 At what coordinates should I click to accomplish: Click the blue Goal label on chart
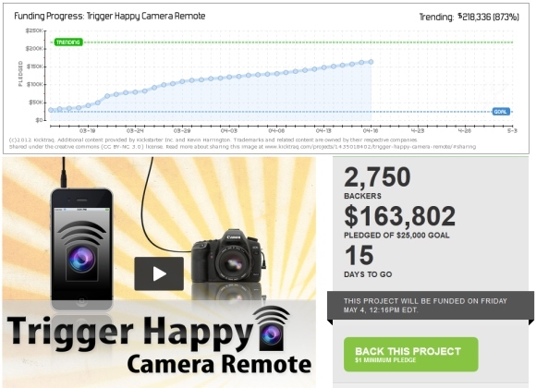click(501, 112)
